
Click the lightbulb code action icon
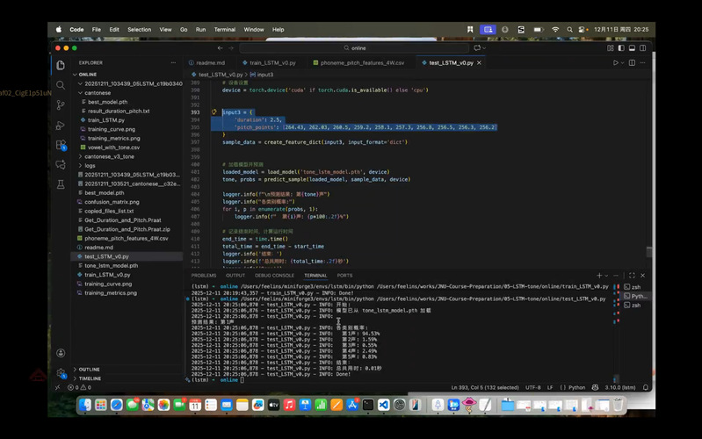(x=214, y=112)
